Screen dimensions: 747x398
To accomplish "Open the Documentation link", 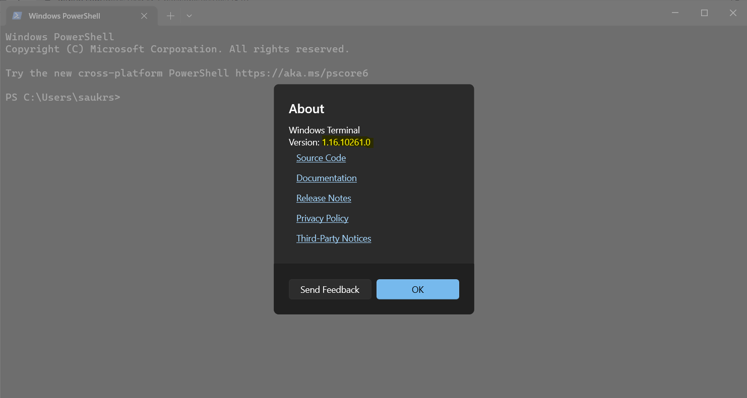I will pos(326,178).
